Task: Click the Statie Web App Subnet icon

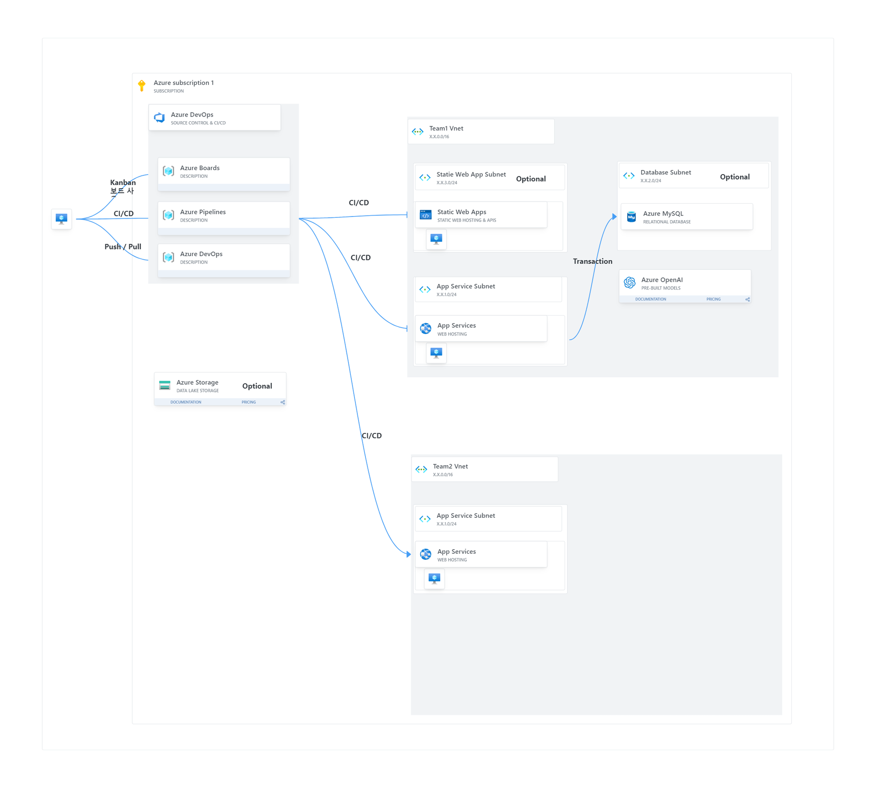Action: pyautogui.click(x=425, y=178)
